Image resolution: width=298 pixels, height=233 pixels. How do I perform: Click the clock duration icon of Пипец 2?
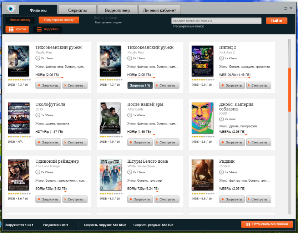pyautogui.click(x=221, y=58)
